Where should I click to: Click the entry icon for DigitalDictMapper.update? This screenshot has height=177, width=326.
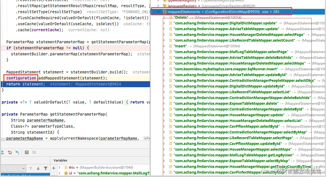click(171, 23)
